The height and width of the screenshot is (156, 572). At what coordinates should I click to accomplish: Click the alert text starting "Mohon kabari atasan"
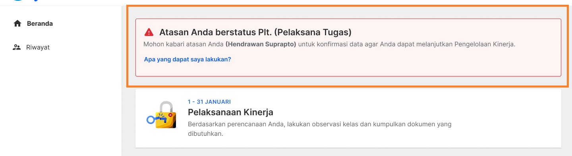(x=329, y=44)
